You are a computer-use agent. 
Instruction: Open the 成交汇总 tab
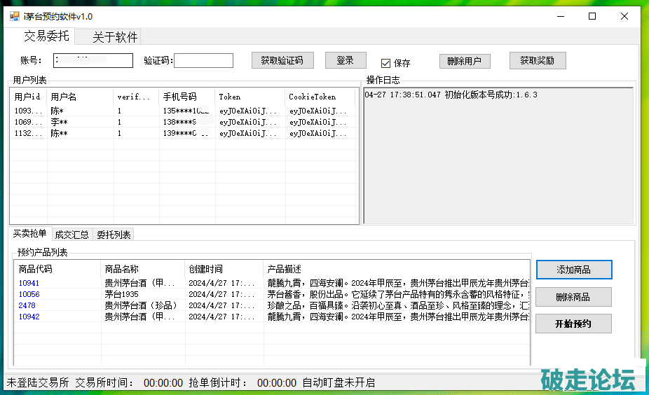click(x=73, y=235)
